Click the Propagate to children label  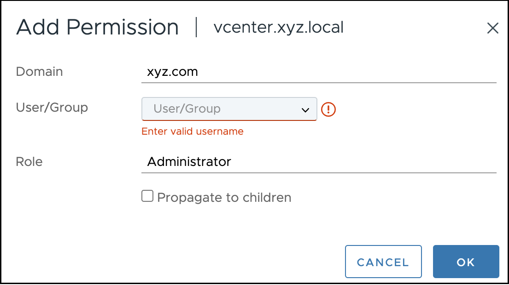[x=224, y=198]
